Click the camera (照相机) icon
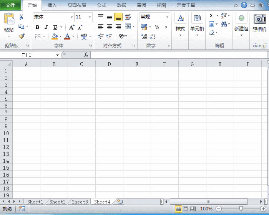Viewport: 269px width, 215px height. tap(259, 18)
